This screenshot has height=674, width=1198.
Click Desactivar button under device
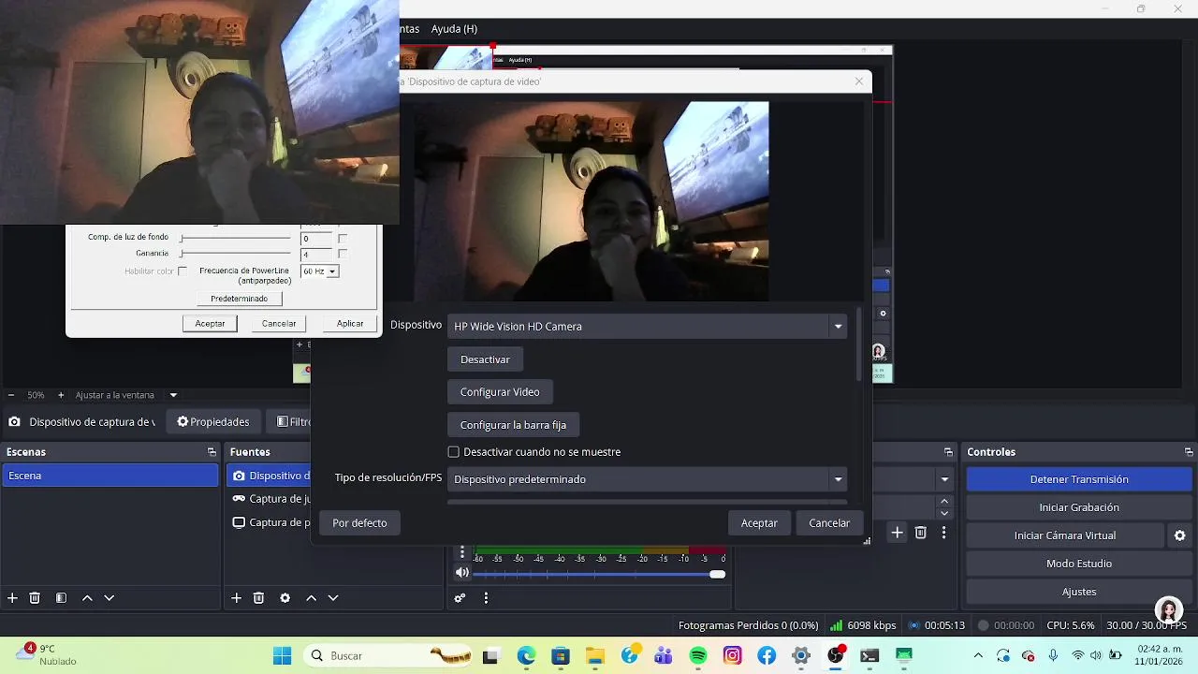coord(485,359)
